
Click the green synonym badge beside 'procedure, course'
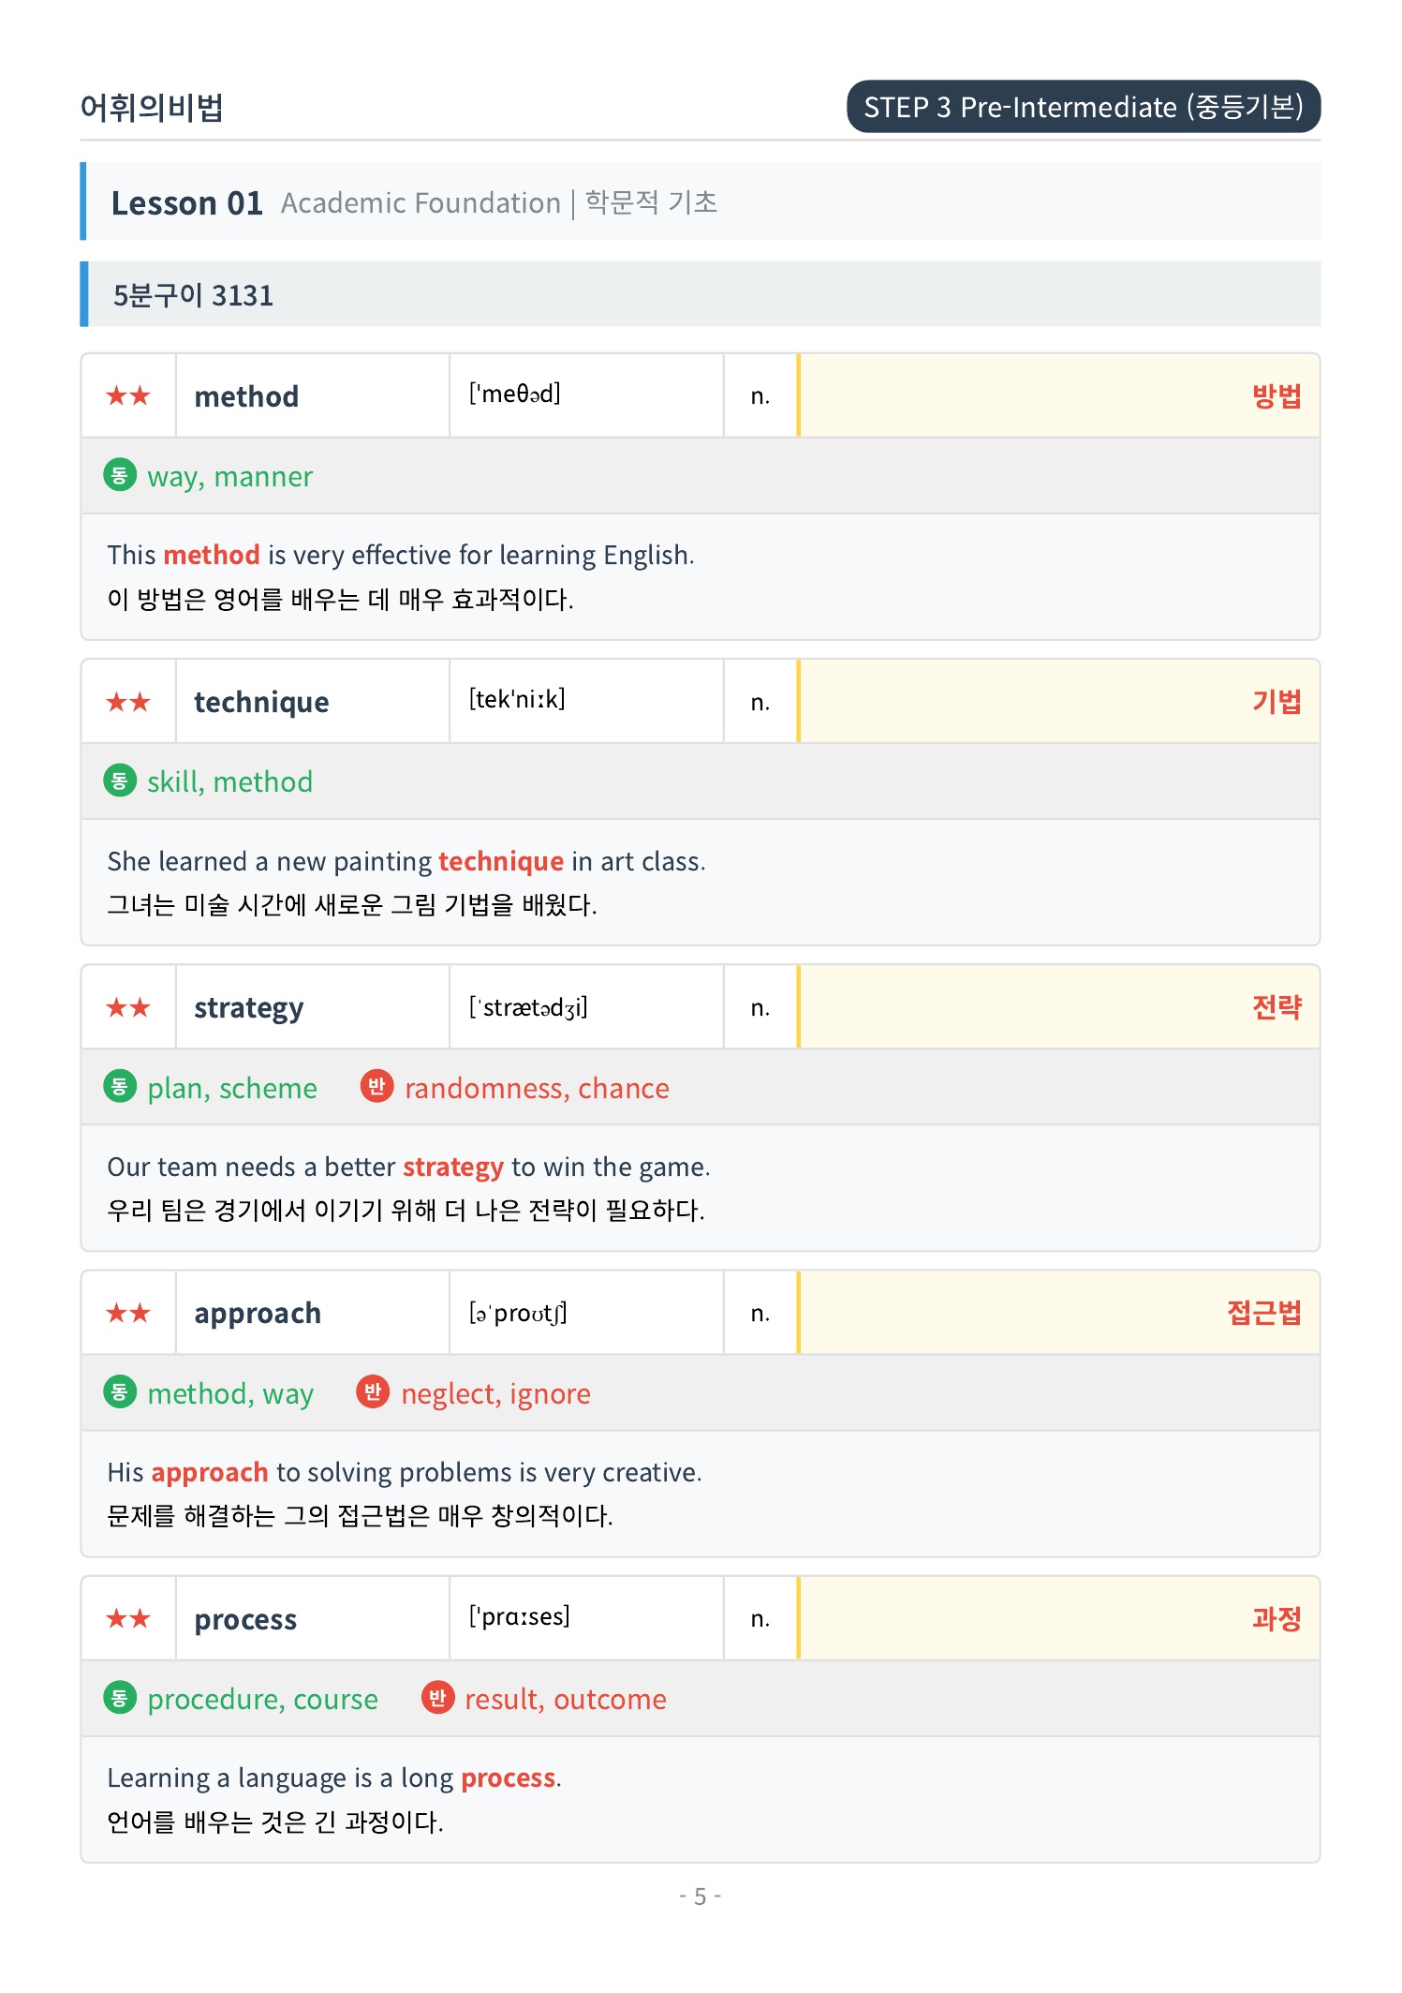(x=119, y=1697)
